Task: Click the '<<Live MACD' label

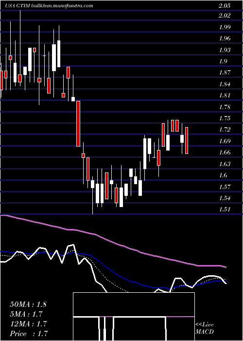Action: [x=205, y=328]
